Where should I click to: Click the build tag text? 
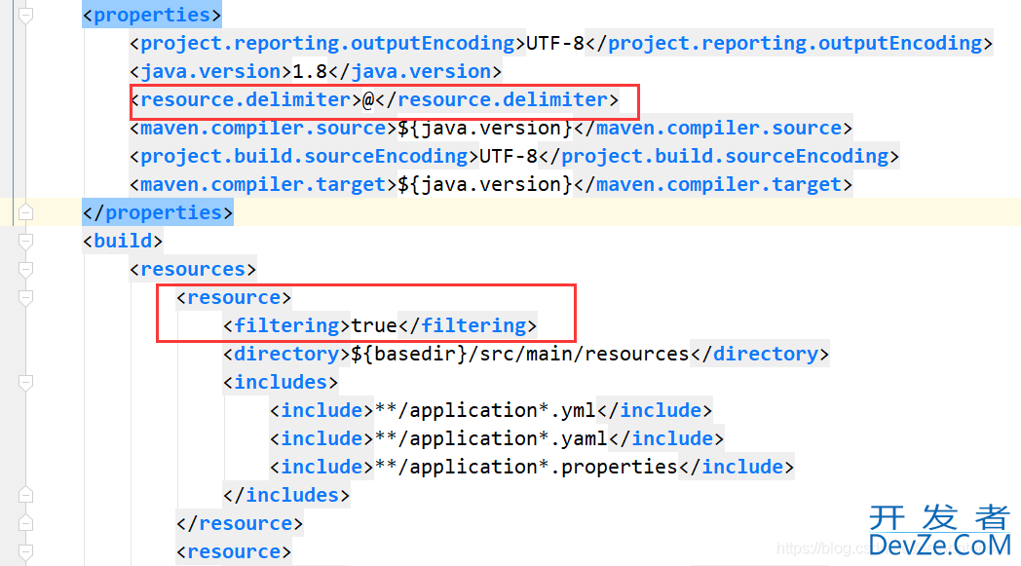tap(123, 241)
